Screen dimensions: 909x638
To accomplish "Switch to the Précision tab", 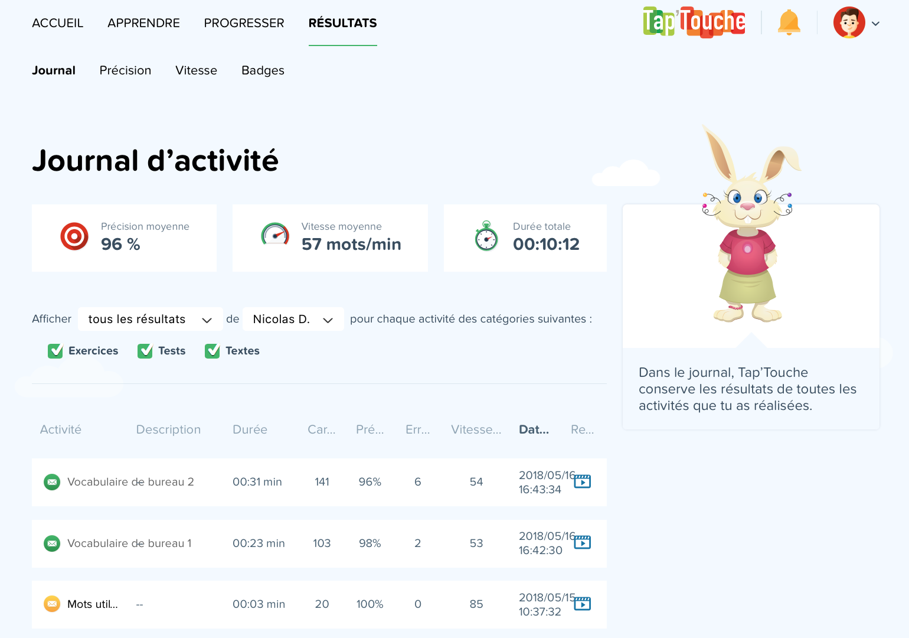I will click(x=125, y=70).
